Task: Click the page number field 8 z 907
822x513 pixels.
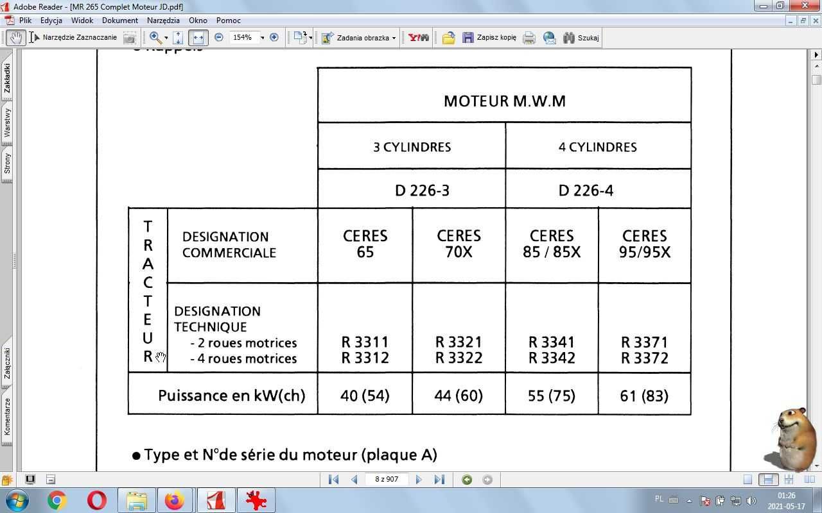Action: coord(387,479)
